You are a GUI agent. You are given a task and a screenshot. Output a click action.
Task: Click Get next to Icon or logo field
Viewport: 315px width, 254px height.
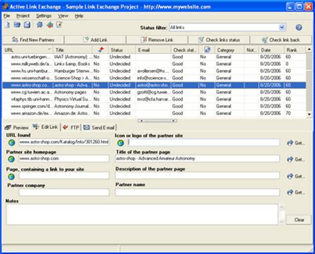(x=296, y=143)
